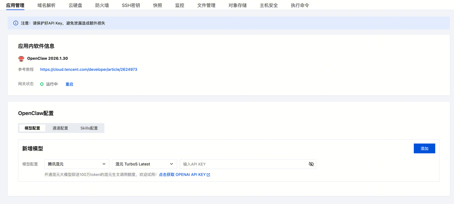Click the OpenClaw red lobster icon
Screen dimensions: 454x204
point(21,59)
